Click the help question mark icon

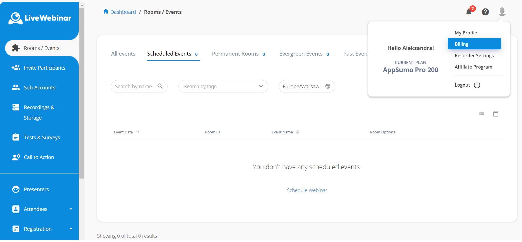point(485,12)
